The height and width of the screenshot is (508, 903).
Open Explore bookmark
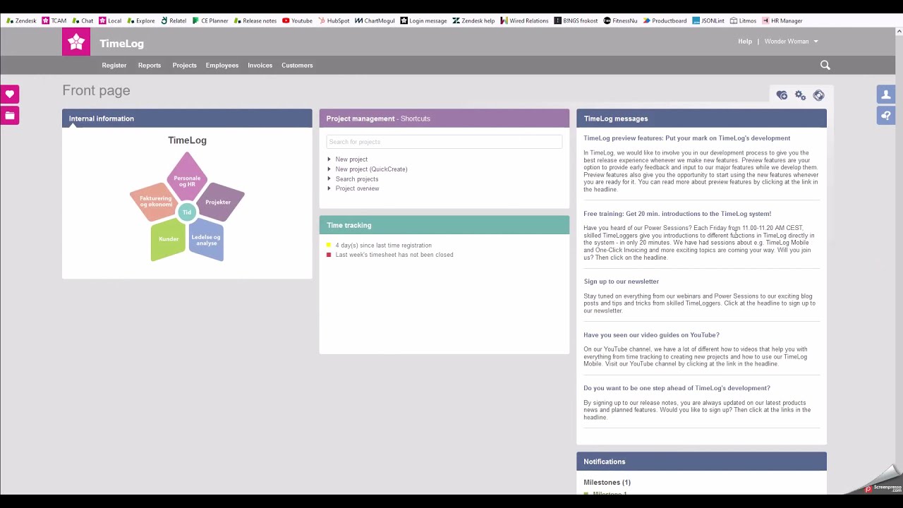coord(141,20)
